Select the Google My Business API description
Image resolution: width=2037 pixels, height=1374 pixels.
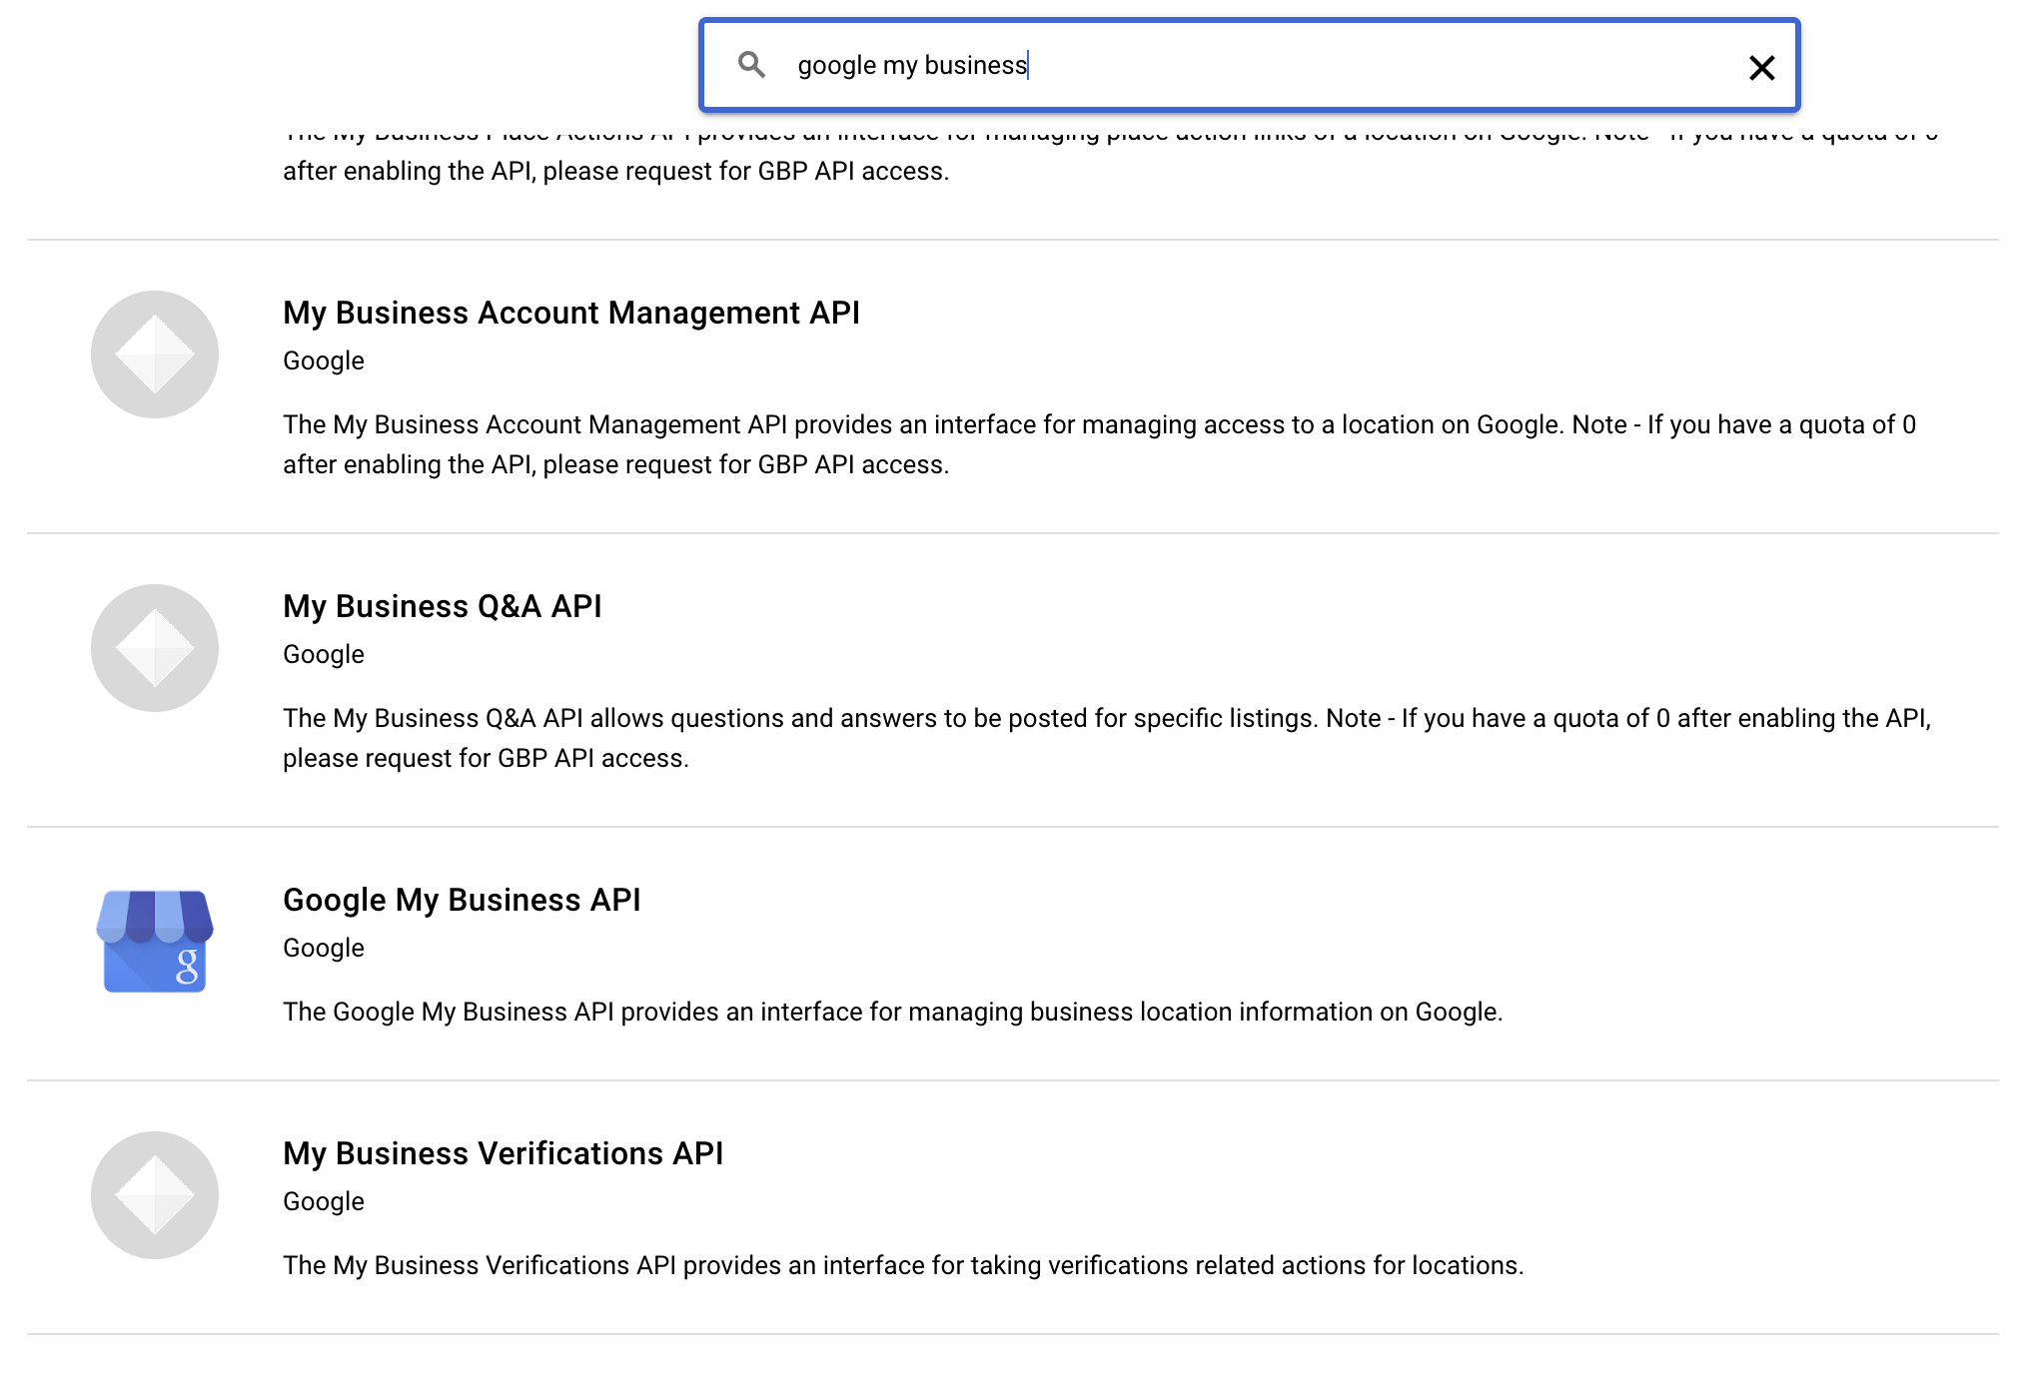(x=893, y=1012)
